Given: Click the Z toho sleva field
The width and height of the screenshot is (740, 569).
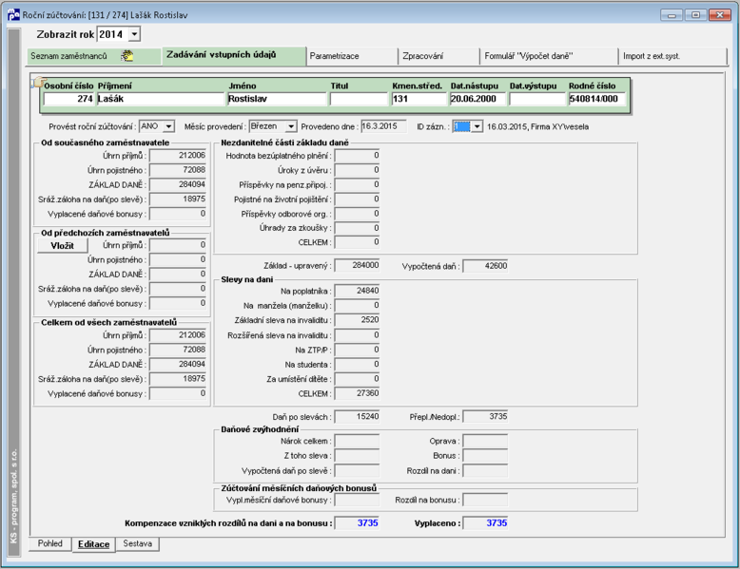Looking at the screenshot, I should pyautogui.click(x=357, y=456).
